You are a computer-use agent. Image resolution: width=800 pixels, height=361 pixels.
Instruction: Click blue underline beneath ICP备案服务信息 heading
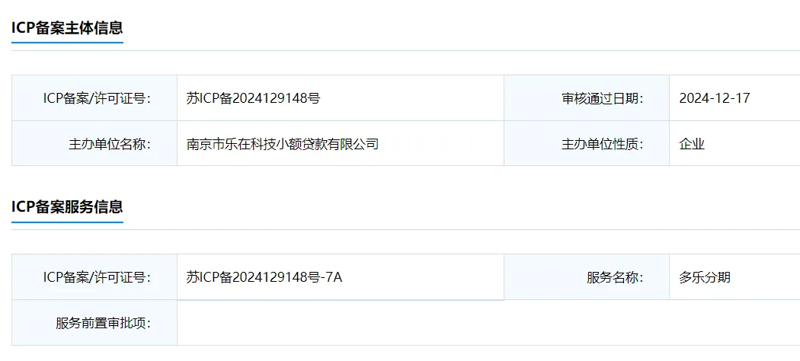coord(67,222)
